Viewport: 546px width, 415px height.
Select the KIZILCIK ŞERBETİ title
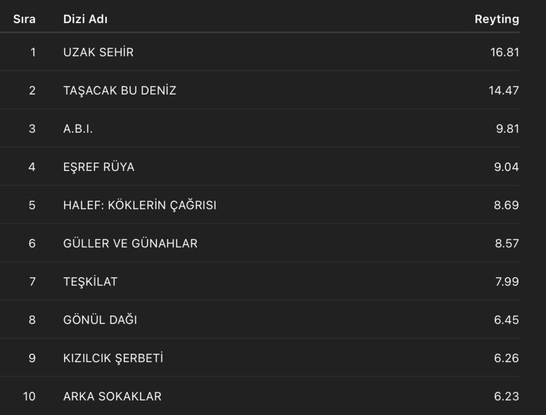[x=113, y=358]
